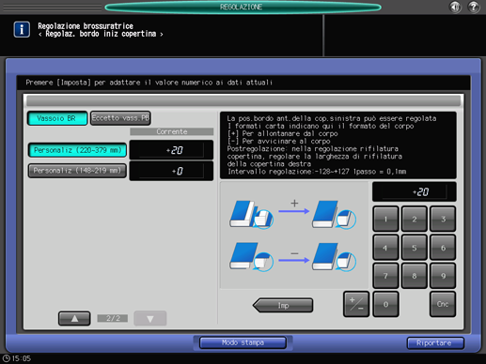Tap keypad digit 0
The height and width of the screenshot is (364, 486).
coord(385,304)
